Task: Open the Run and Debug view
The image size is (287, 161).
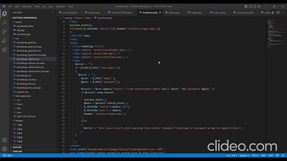Action: point(4,41)
